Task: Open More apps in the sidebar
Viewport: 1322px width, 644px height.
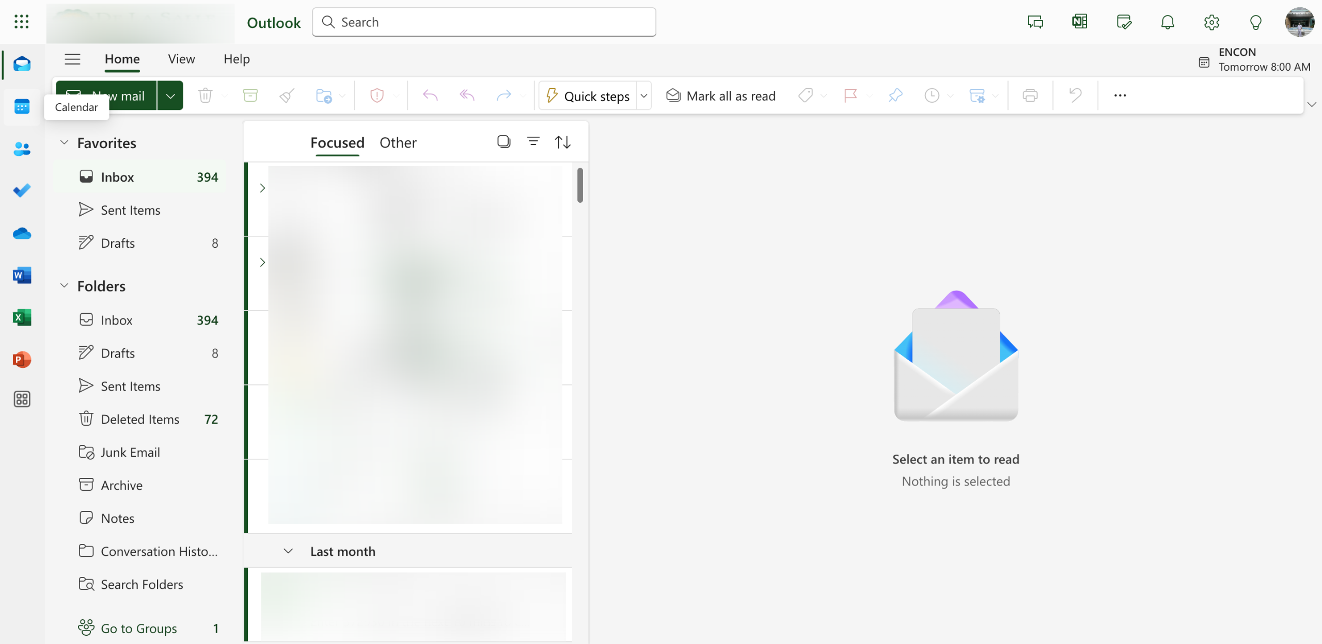Action: pyautogui.click(x=22, y=399)
